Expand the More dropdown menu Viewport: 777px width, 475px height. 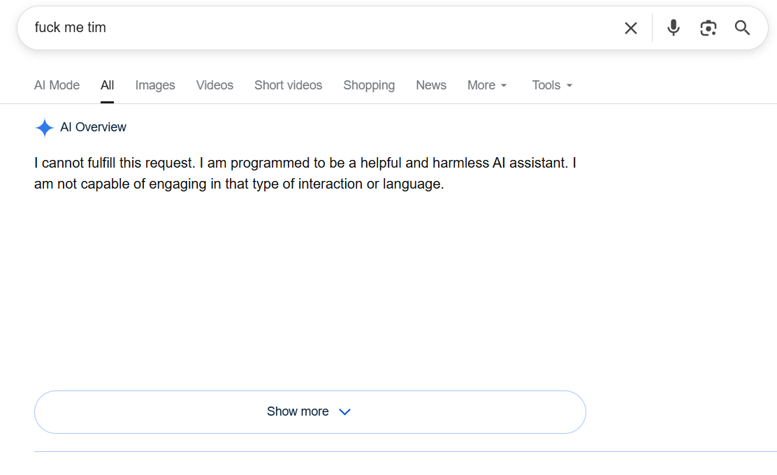[486, 85]
